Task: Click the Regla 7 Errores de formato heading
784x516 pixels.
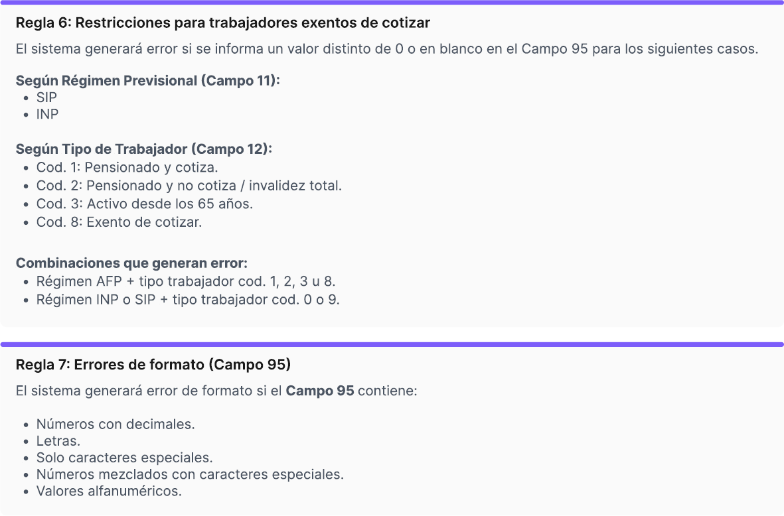Action: coord(153,365)
